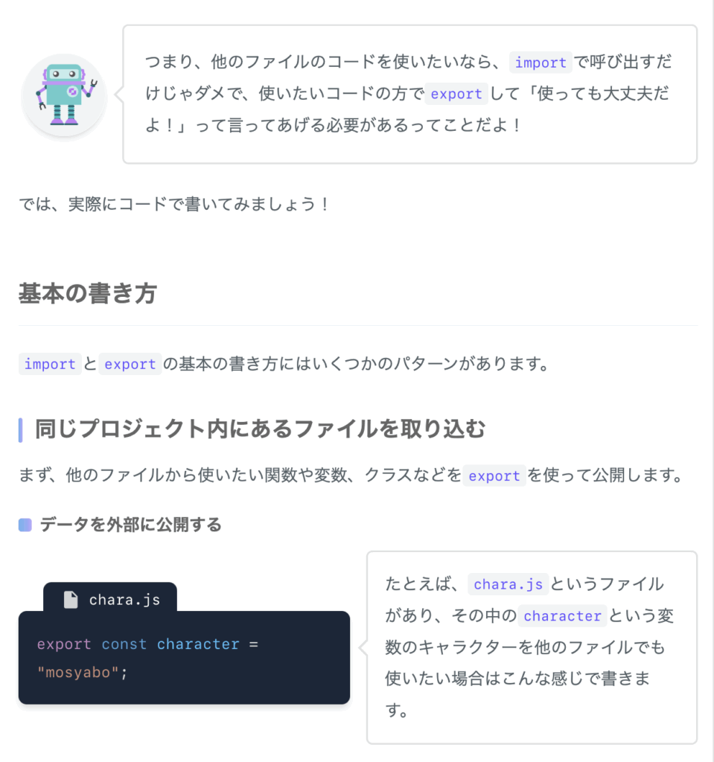Click character inline code in explanation box
Screen dimensions: 714x762
tap(562, 615)
